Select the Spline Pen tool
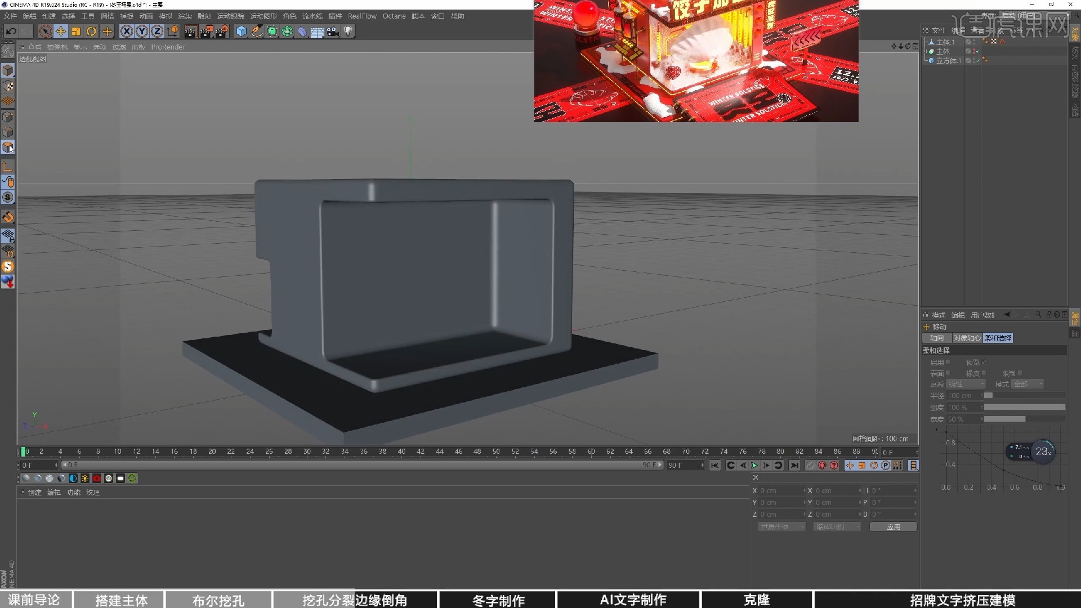The height and width of the screenshot is (608, 1081). tap(257, 32)
